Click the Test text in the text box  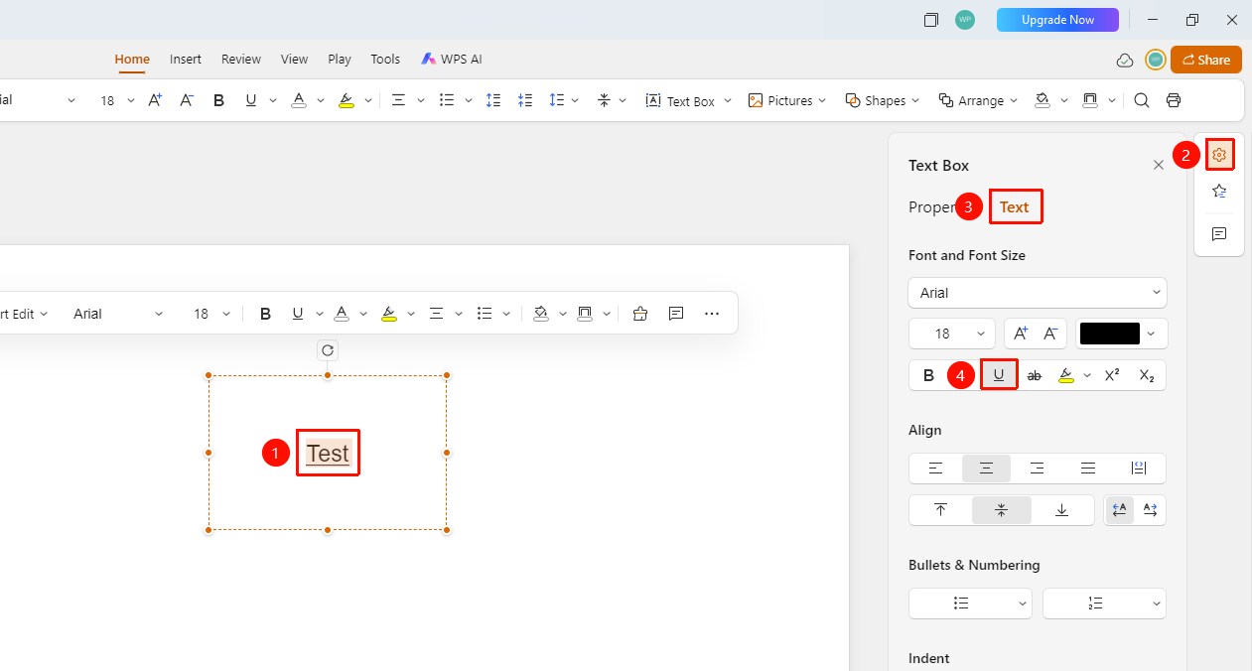[328, 454]
